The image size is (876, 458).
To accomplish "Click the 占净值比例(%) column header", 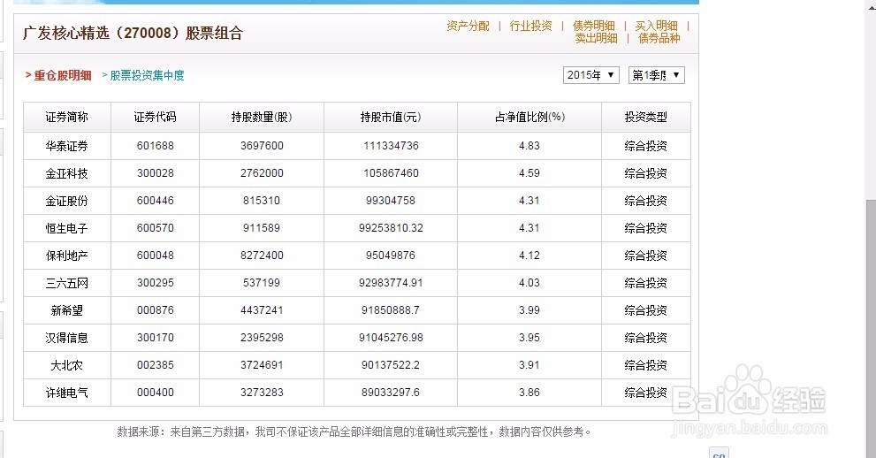I will coord(529,117).
